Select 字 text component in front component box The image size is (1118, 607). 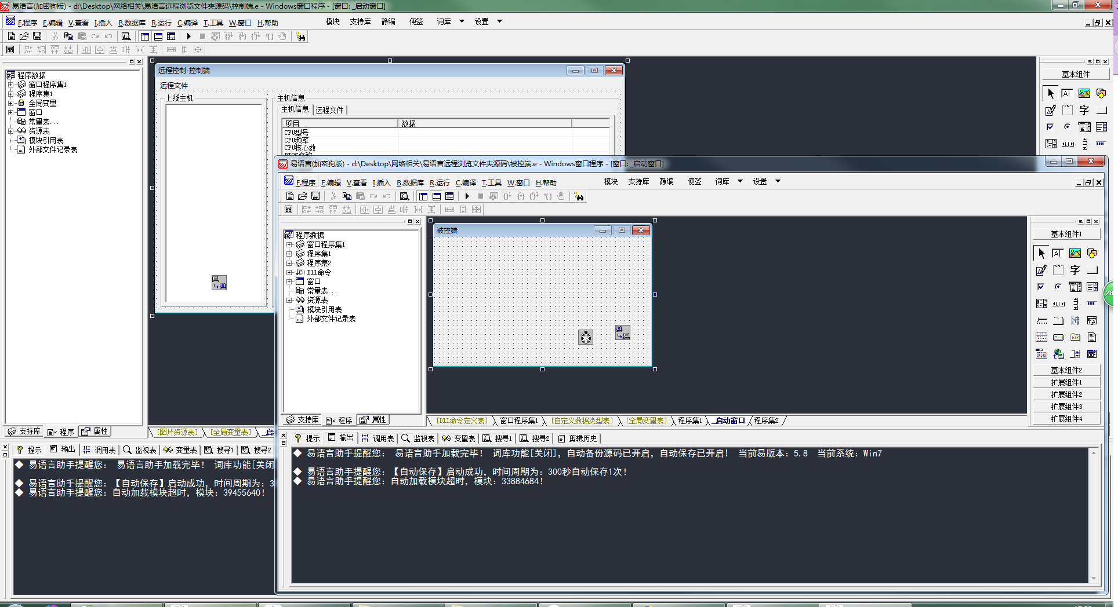click(1075, 270)
